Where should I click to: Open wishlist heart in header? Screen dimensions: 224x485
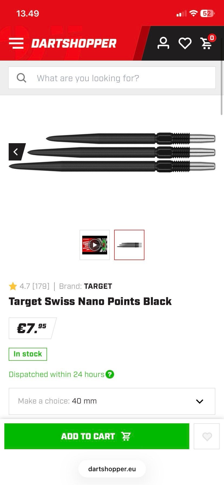coord(185,43)
